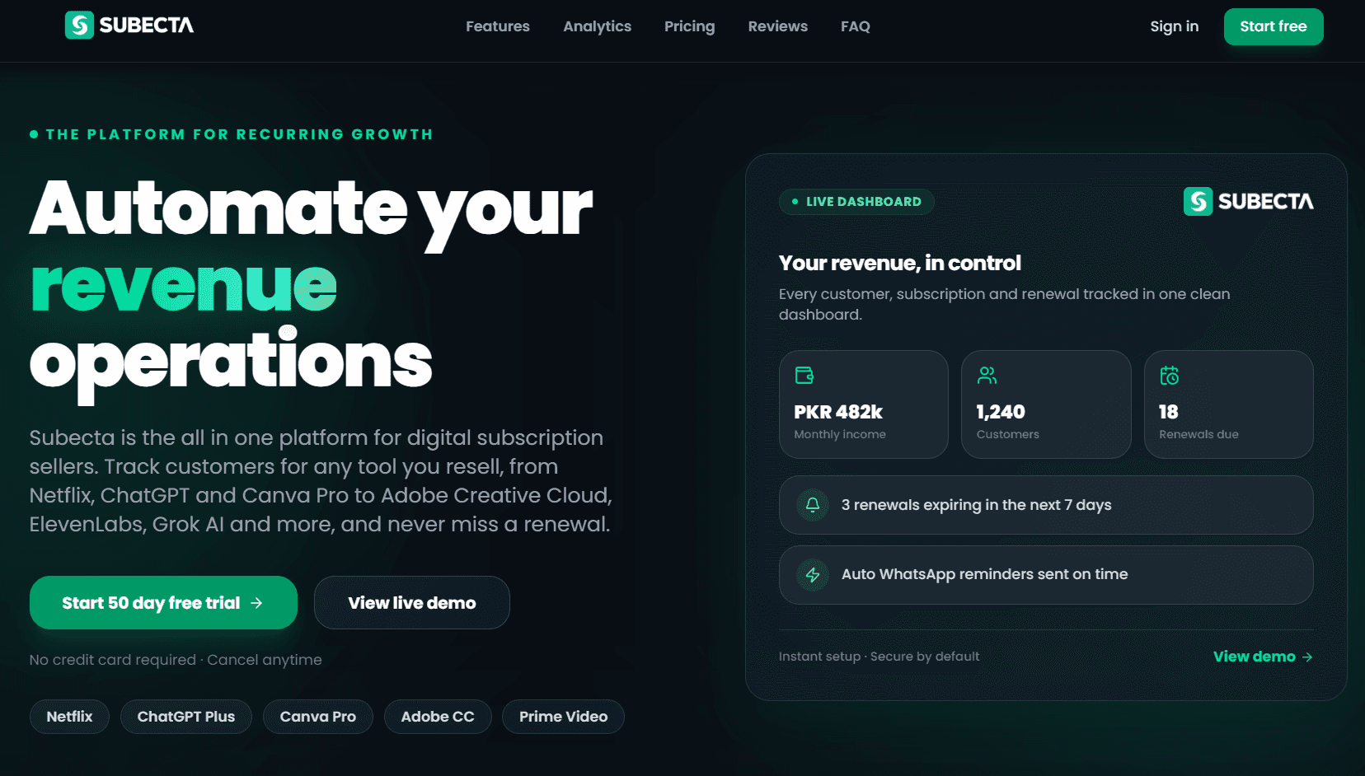This screenshot has width=1365, height=776.
Task: Select the Prime Video chip
Action: 564,717
